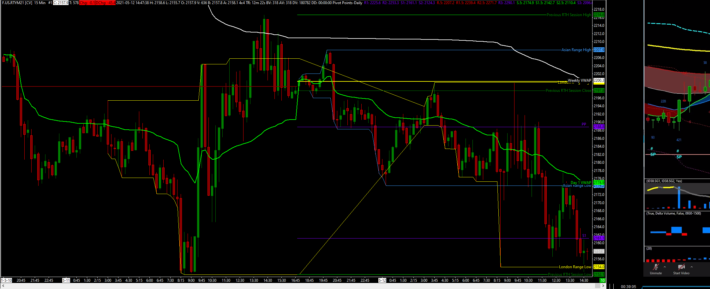Click the '5-12' date marker on time axis
710x289 pixels.
pyautogui.click(x=382, y=280)
